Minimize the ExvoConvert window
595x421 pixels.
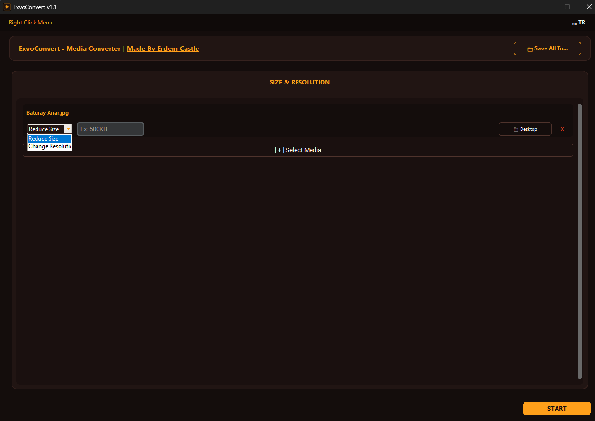[545, 7]
